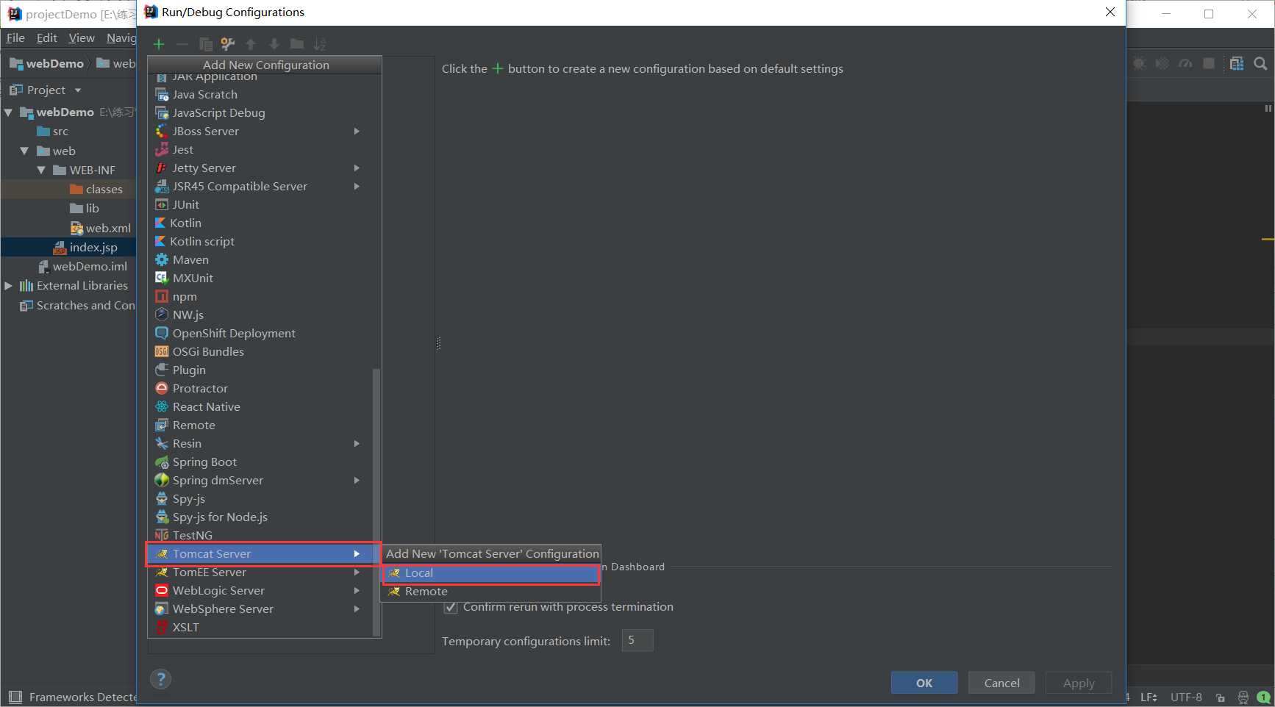Toggle Confirm rerun with process termination
Screen dimensions: 1275x707
click(451, 607)
